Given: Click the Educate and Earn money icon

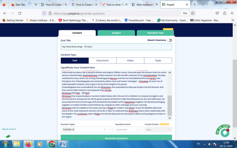Looking at the screenshot, I should click(8, 136).
